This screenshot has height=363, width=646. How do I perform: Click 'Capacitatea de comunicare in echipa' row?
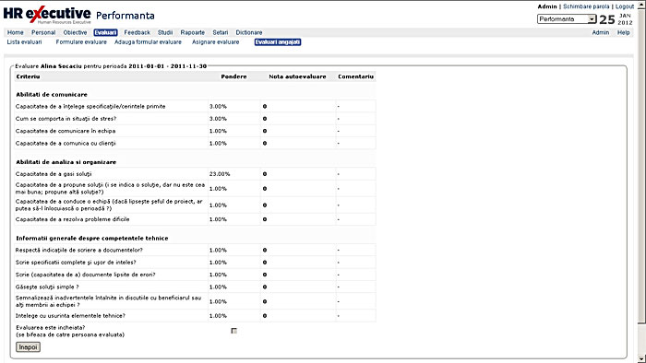[x=195, y=131]
